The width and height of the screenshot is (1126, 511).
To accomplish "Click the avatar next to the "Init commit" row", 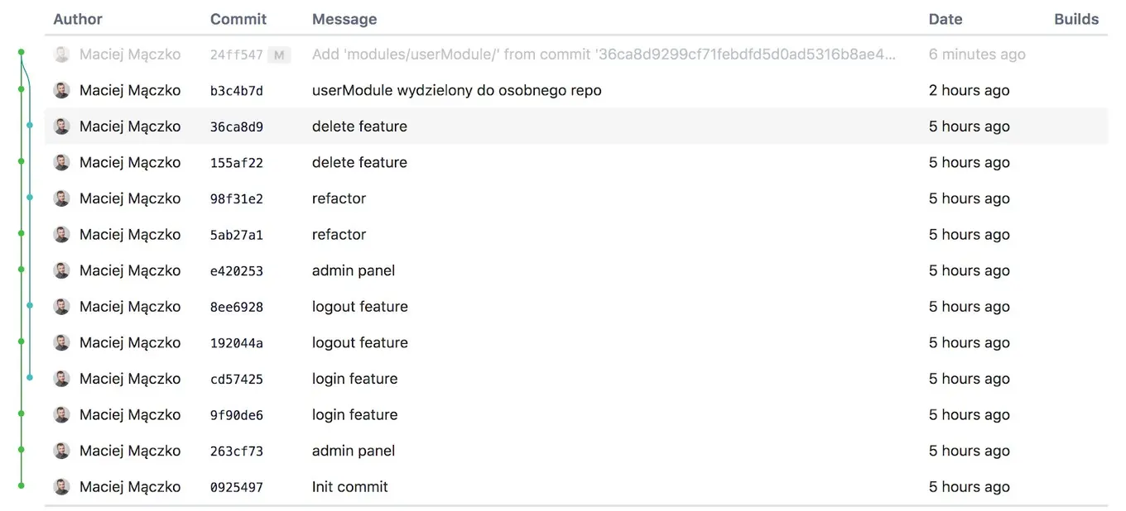I will [61, 486].
